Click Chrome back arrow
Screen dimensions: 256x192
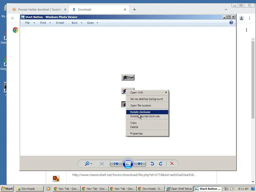pos(13,18)
